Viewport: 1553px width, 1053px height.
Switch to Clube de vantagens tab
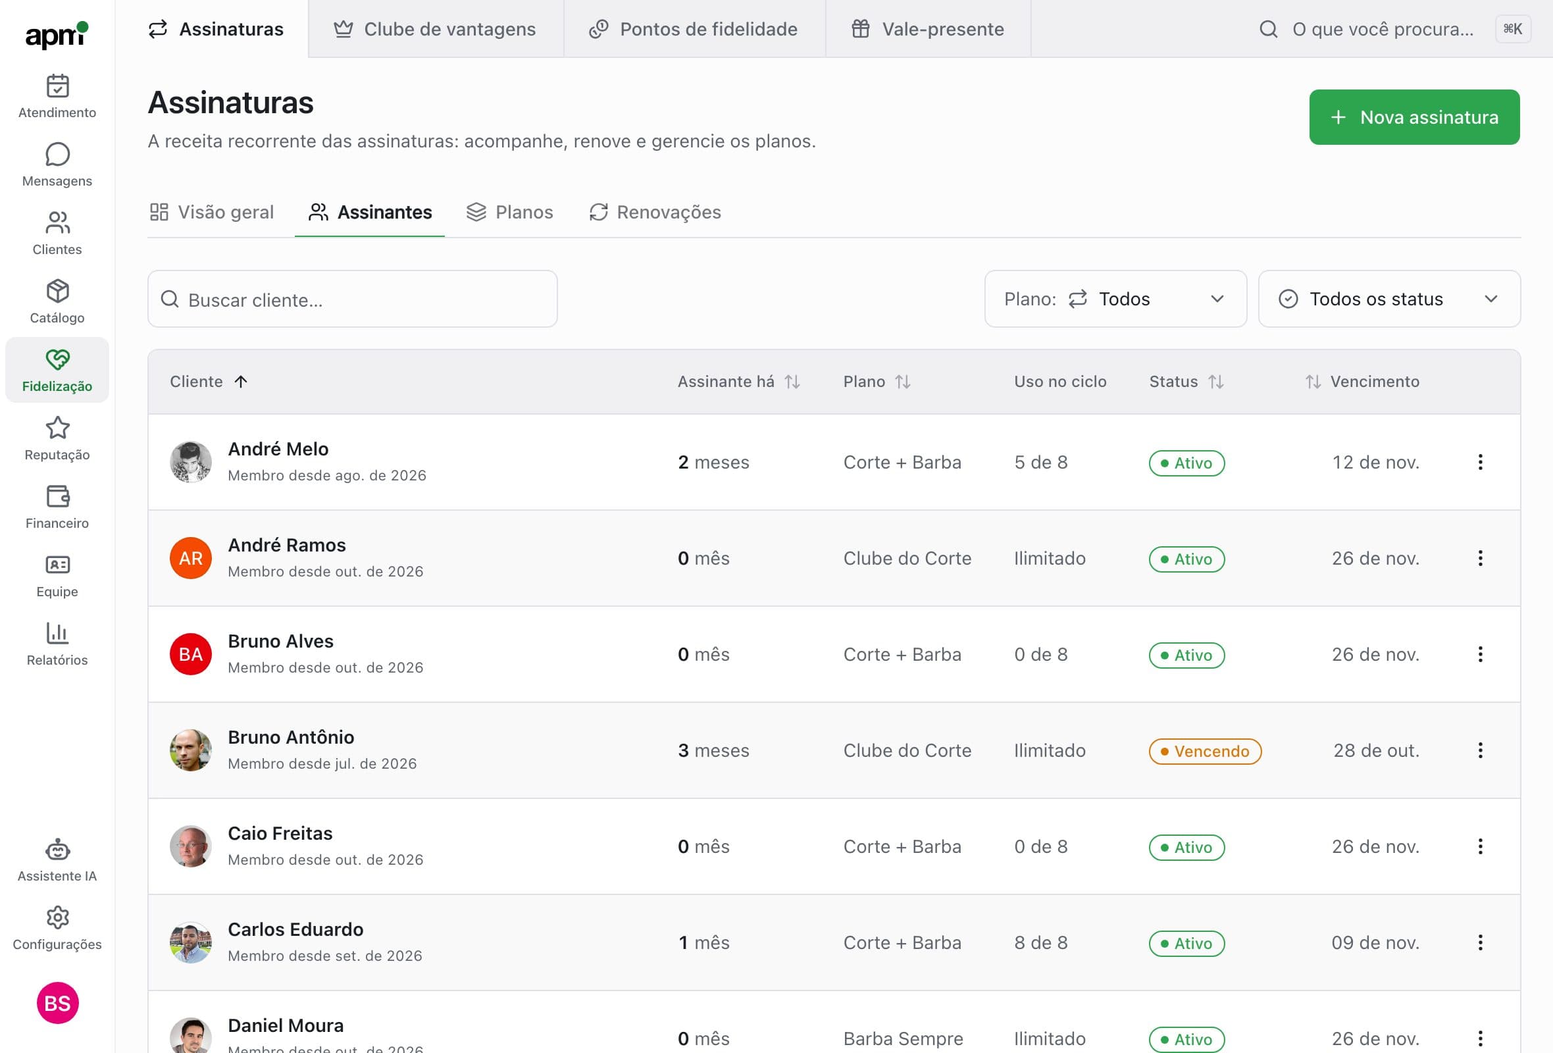click(x=436, y=29)
